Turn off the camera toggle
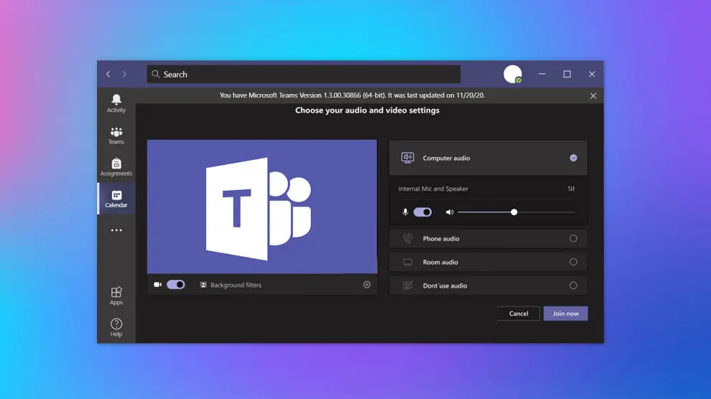Screen dimensions: 711x399 (x=176, y=285)
